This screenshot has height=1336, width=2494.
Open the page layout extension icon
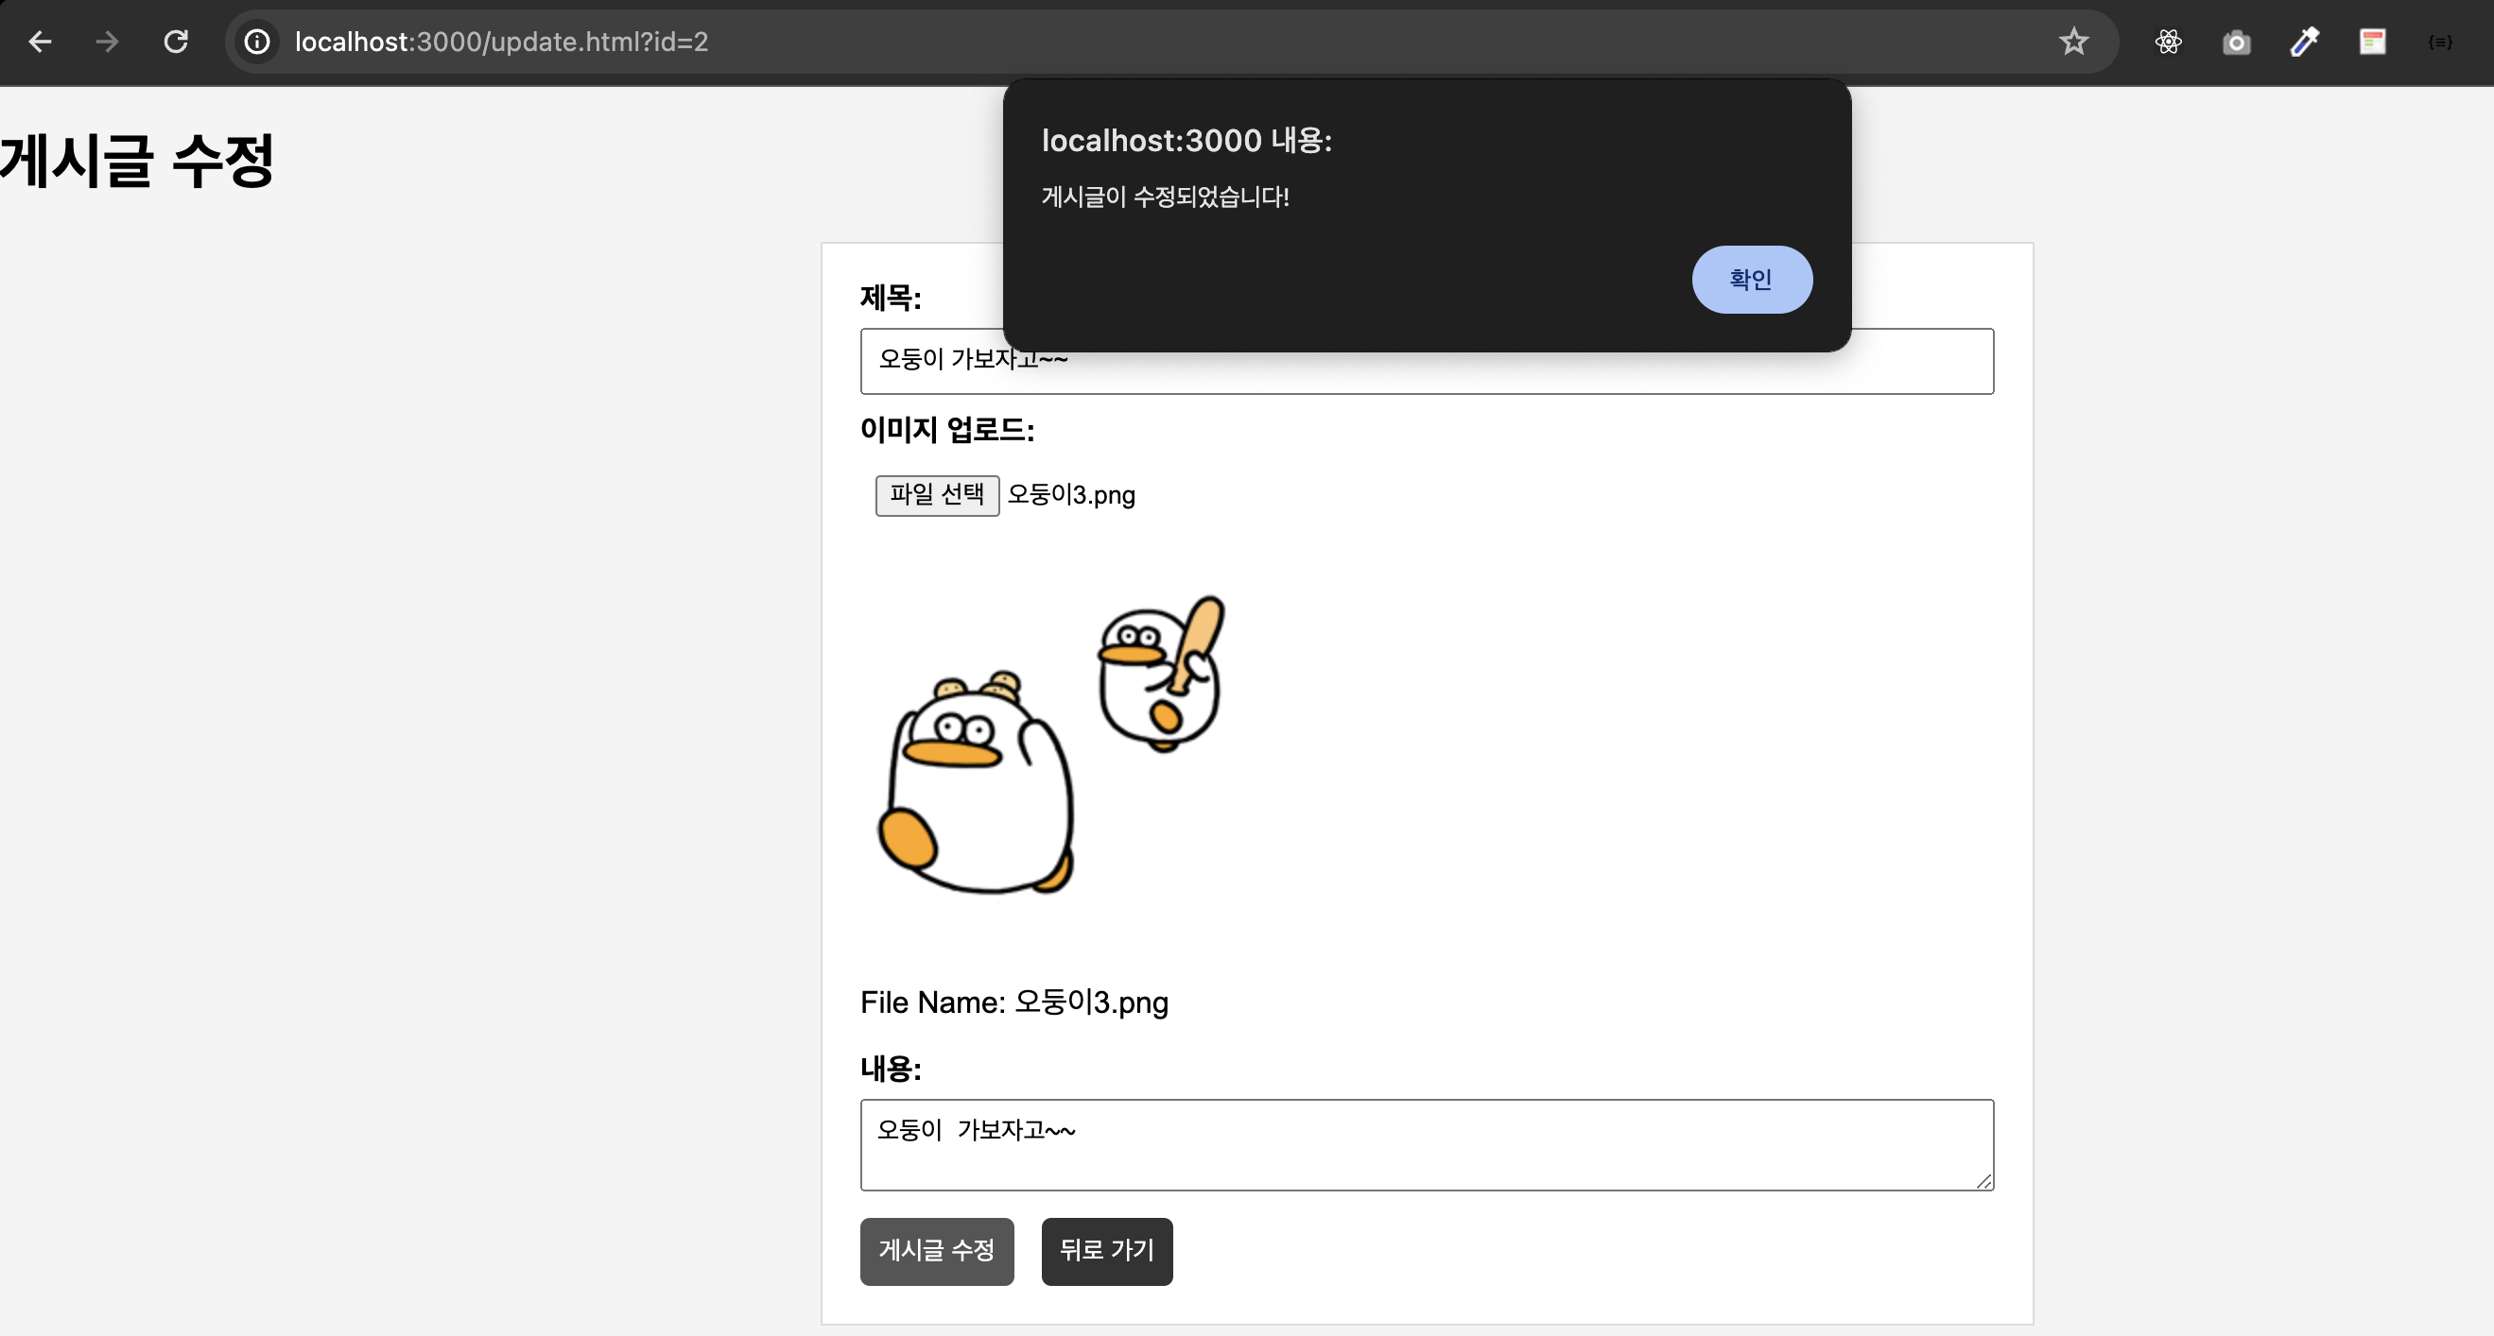pos(2372,42)
